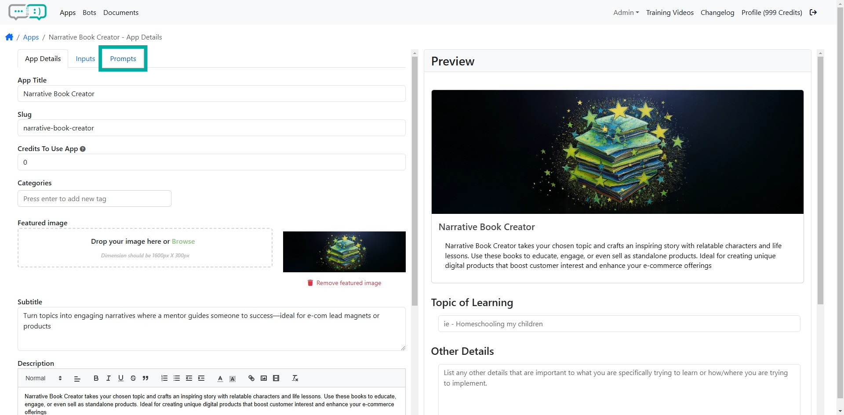Insert a blockquote using the quote icon
Viewport: 844px width, 415px height.
click(x=146, y=378)
